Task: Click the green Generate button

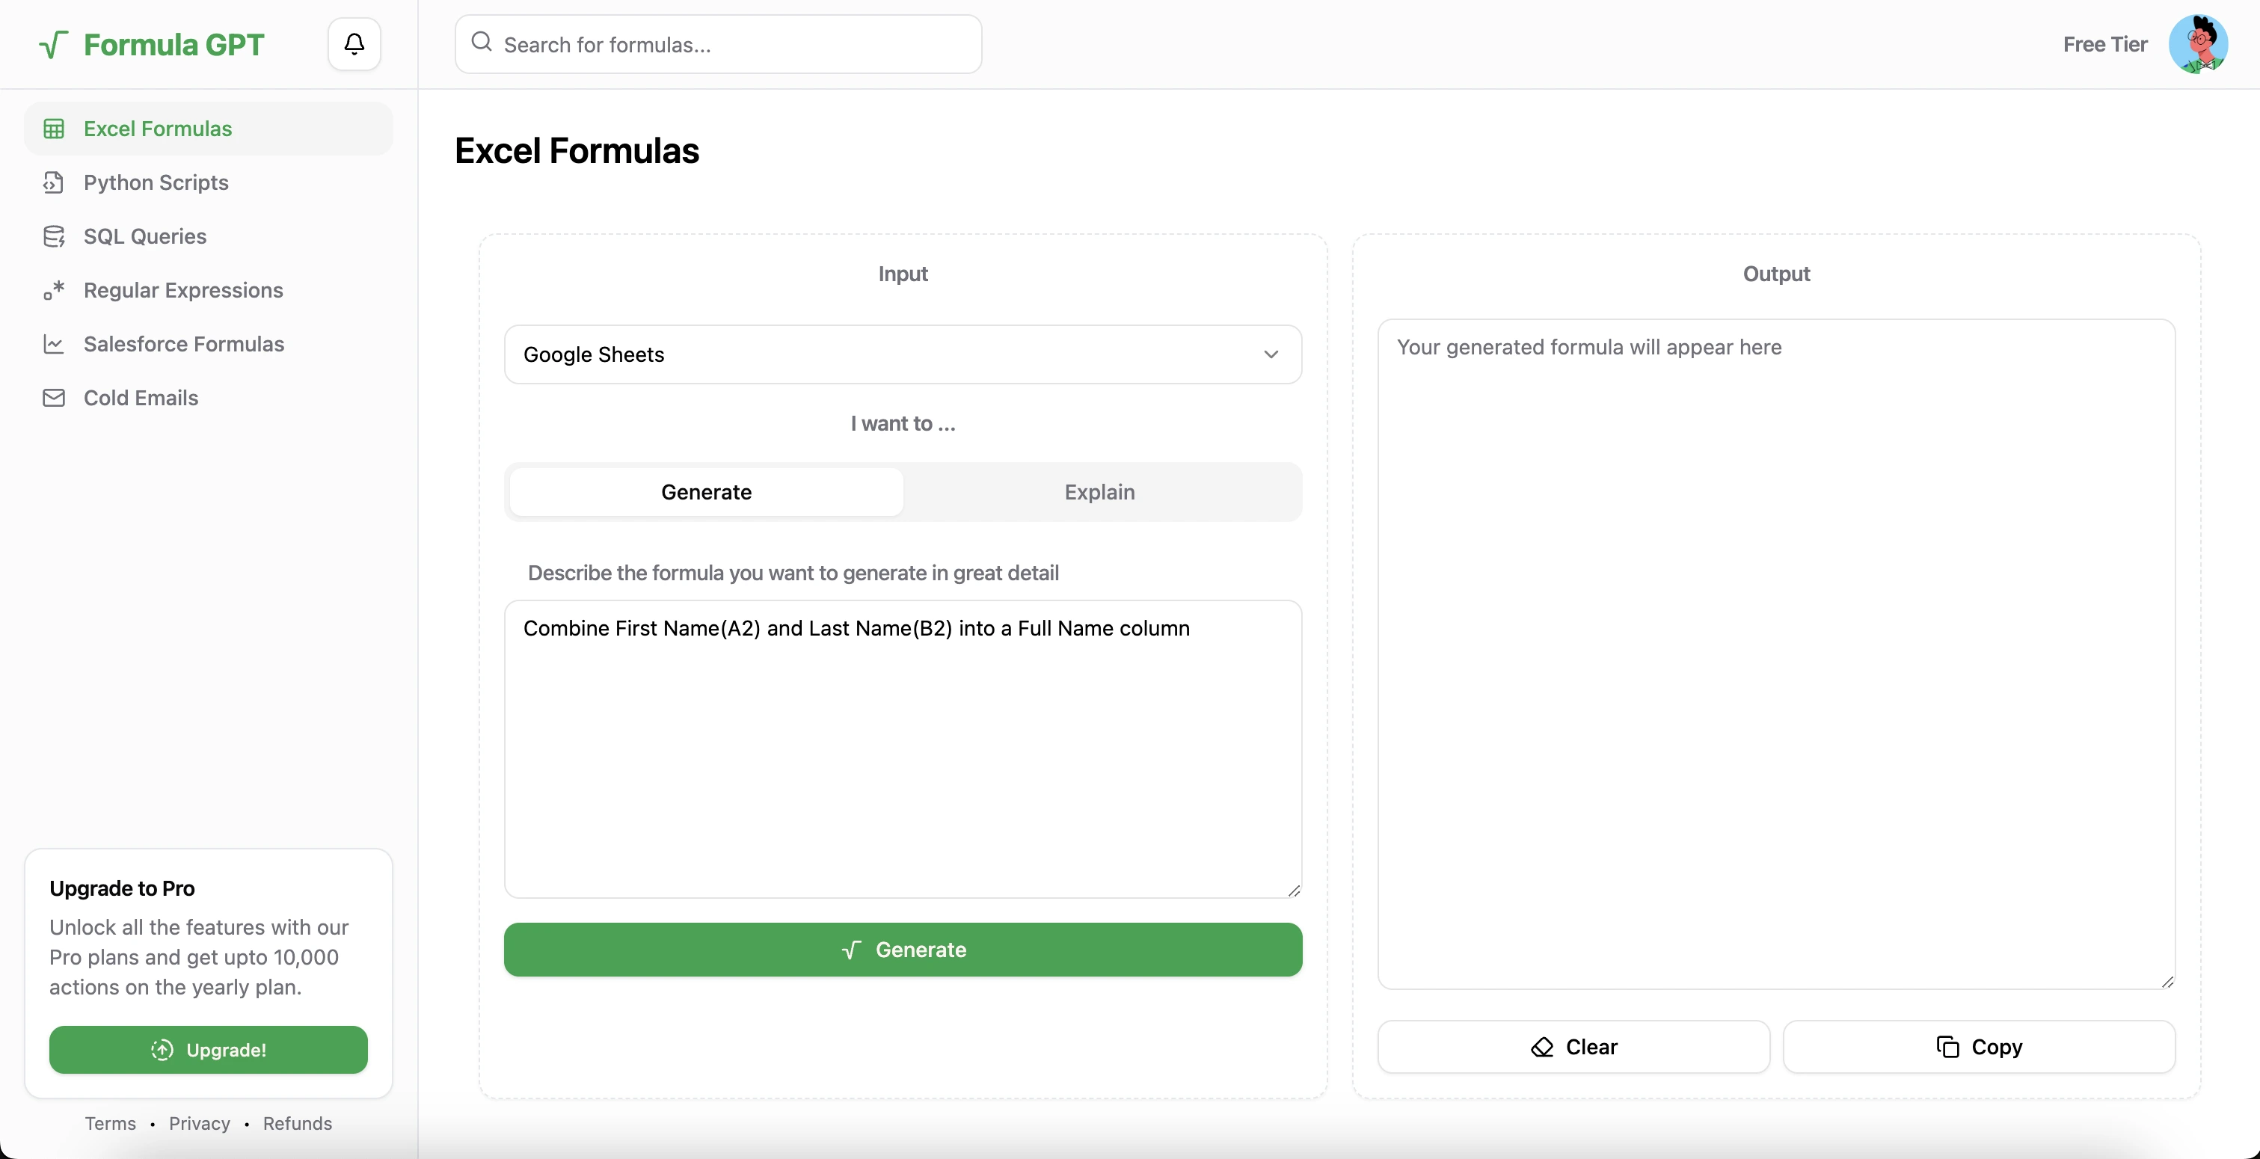Action: (903, 950)
